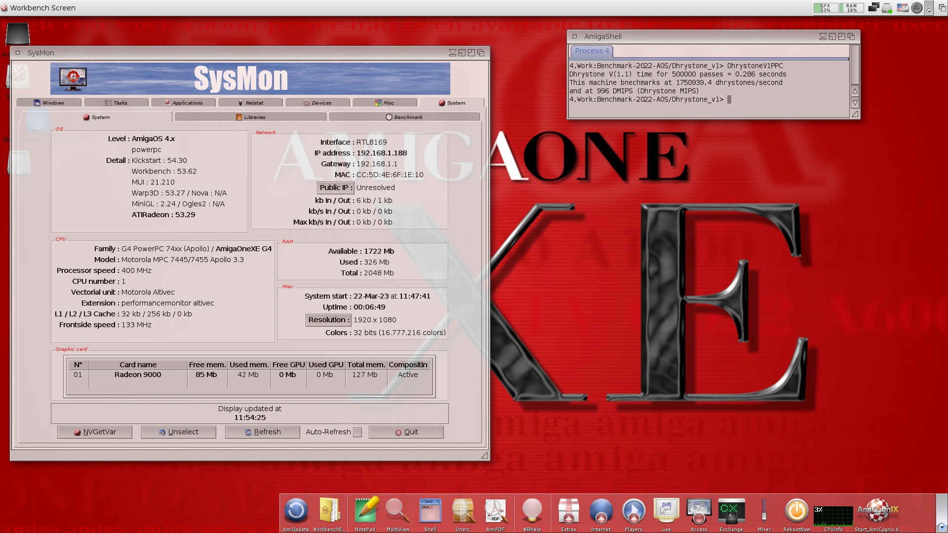Click the Free mem. column header
Viewport: 948px width, 533px height.
[207, 365]
